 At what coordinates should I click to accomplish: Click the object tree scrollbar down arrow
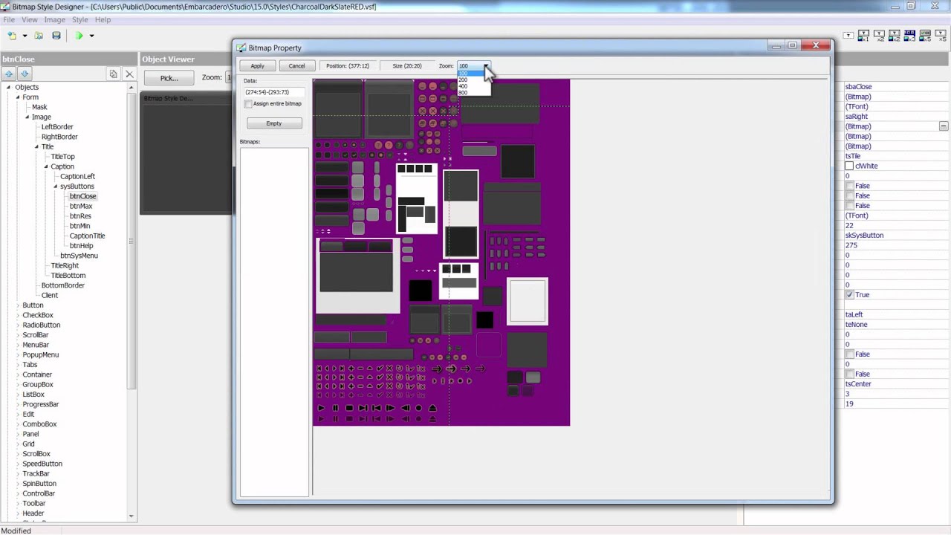[132, 516]
